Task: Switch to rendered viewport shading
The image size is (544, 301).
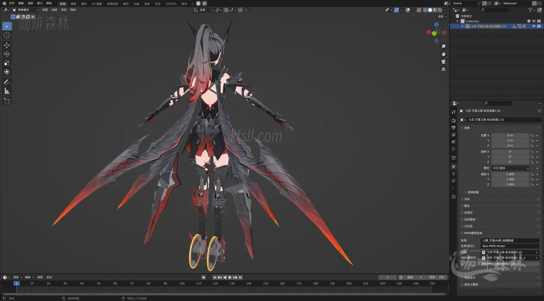Action: (439, 10)
